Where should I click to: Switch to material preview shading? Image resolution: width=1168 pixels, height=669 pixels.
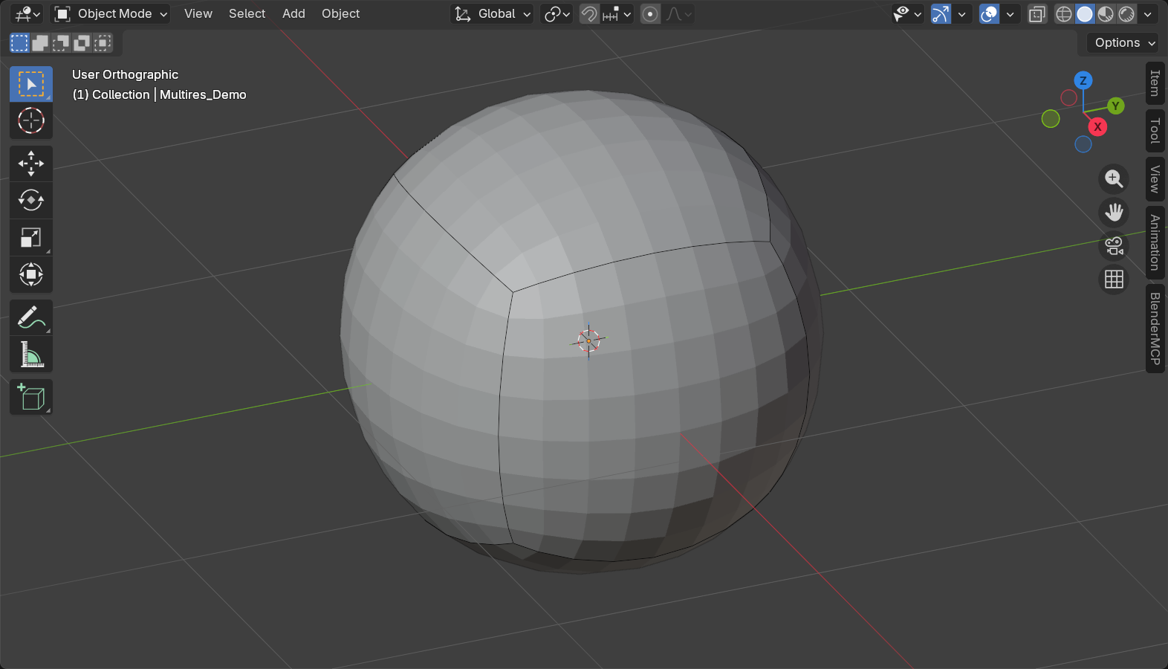[1106, 14]
